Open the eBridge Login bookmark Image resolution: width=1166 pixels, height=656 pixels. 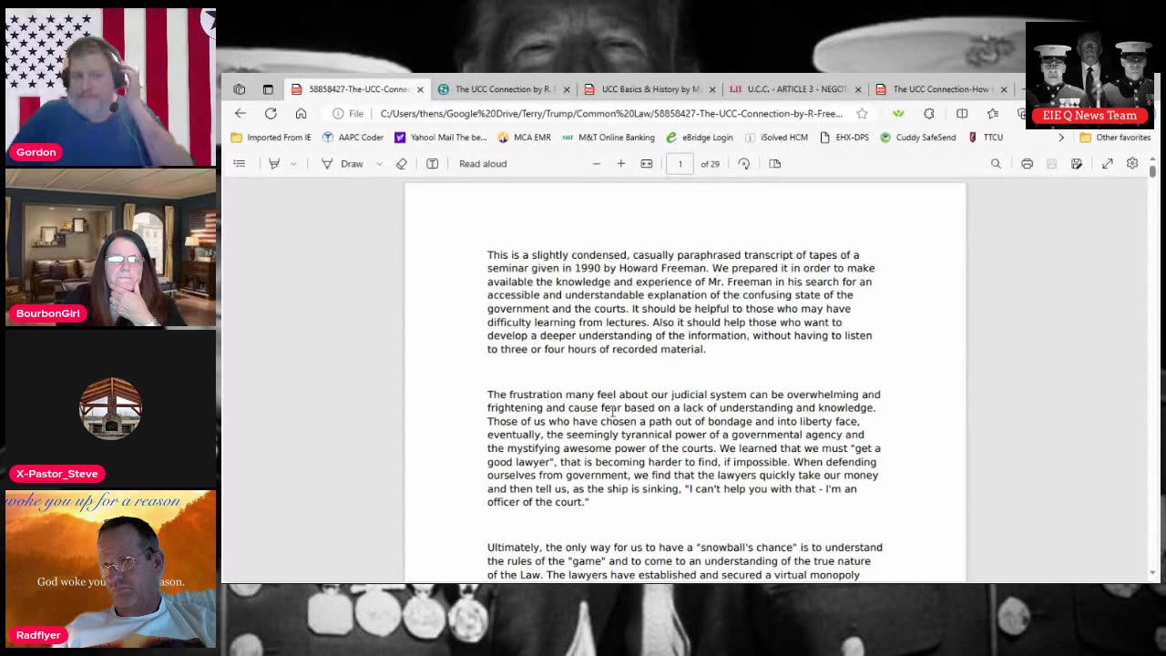pyautogui.click(x=700, y=138)
